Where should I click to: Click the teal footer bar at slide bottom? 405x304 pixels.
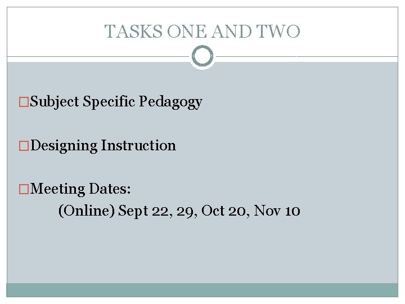202,289
